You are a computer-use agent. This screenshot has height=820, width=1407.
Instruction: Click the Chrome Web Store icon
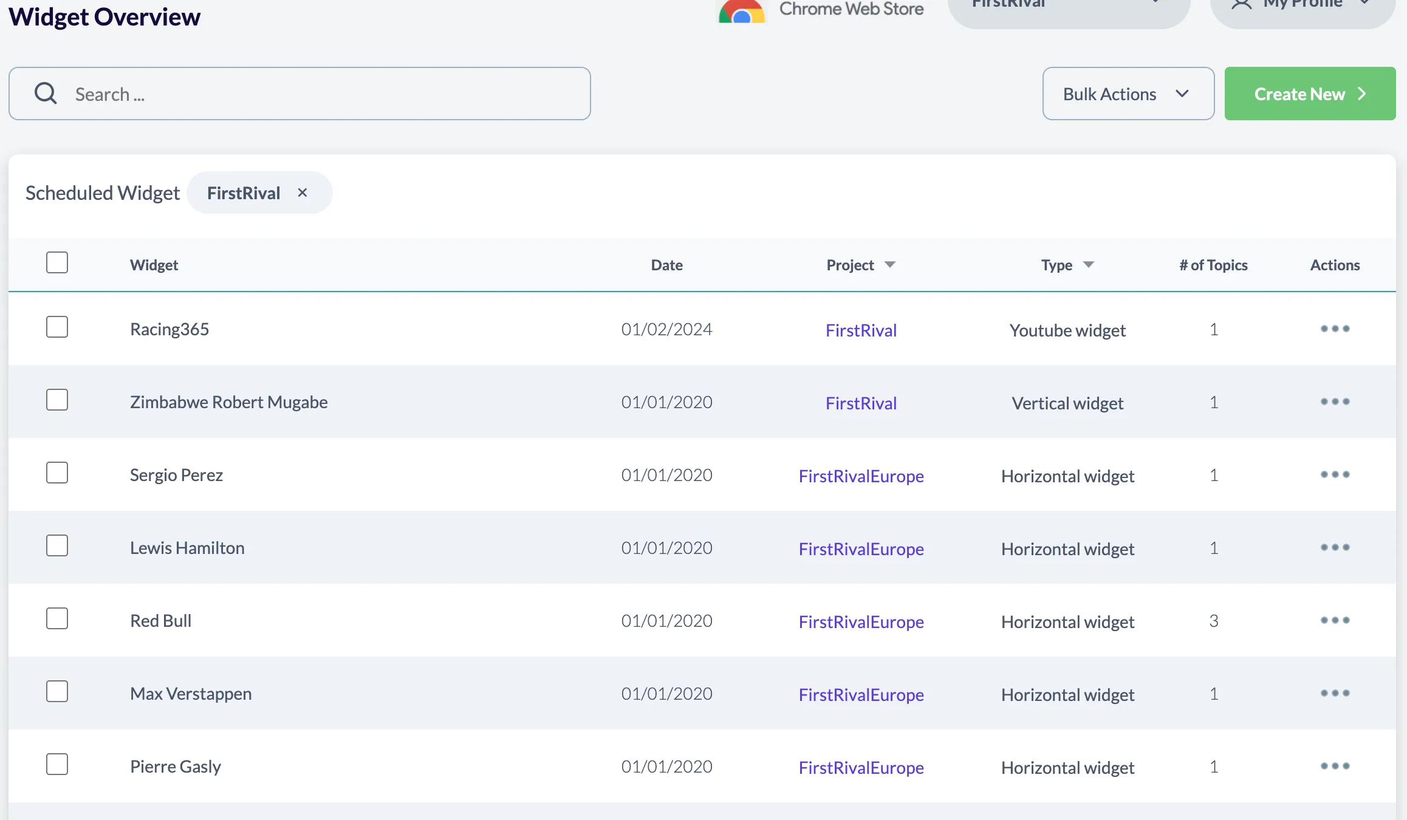(x=742, y=11)
